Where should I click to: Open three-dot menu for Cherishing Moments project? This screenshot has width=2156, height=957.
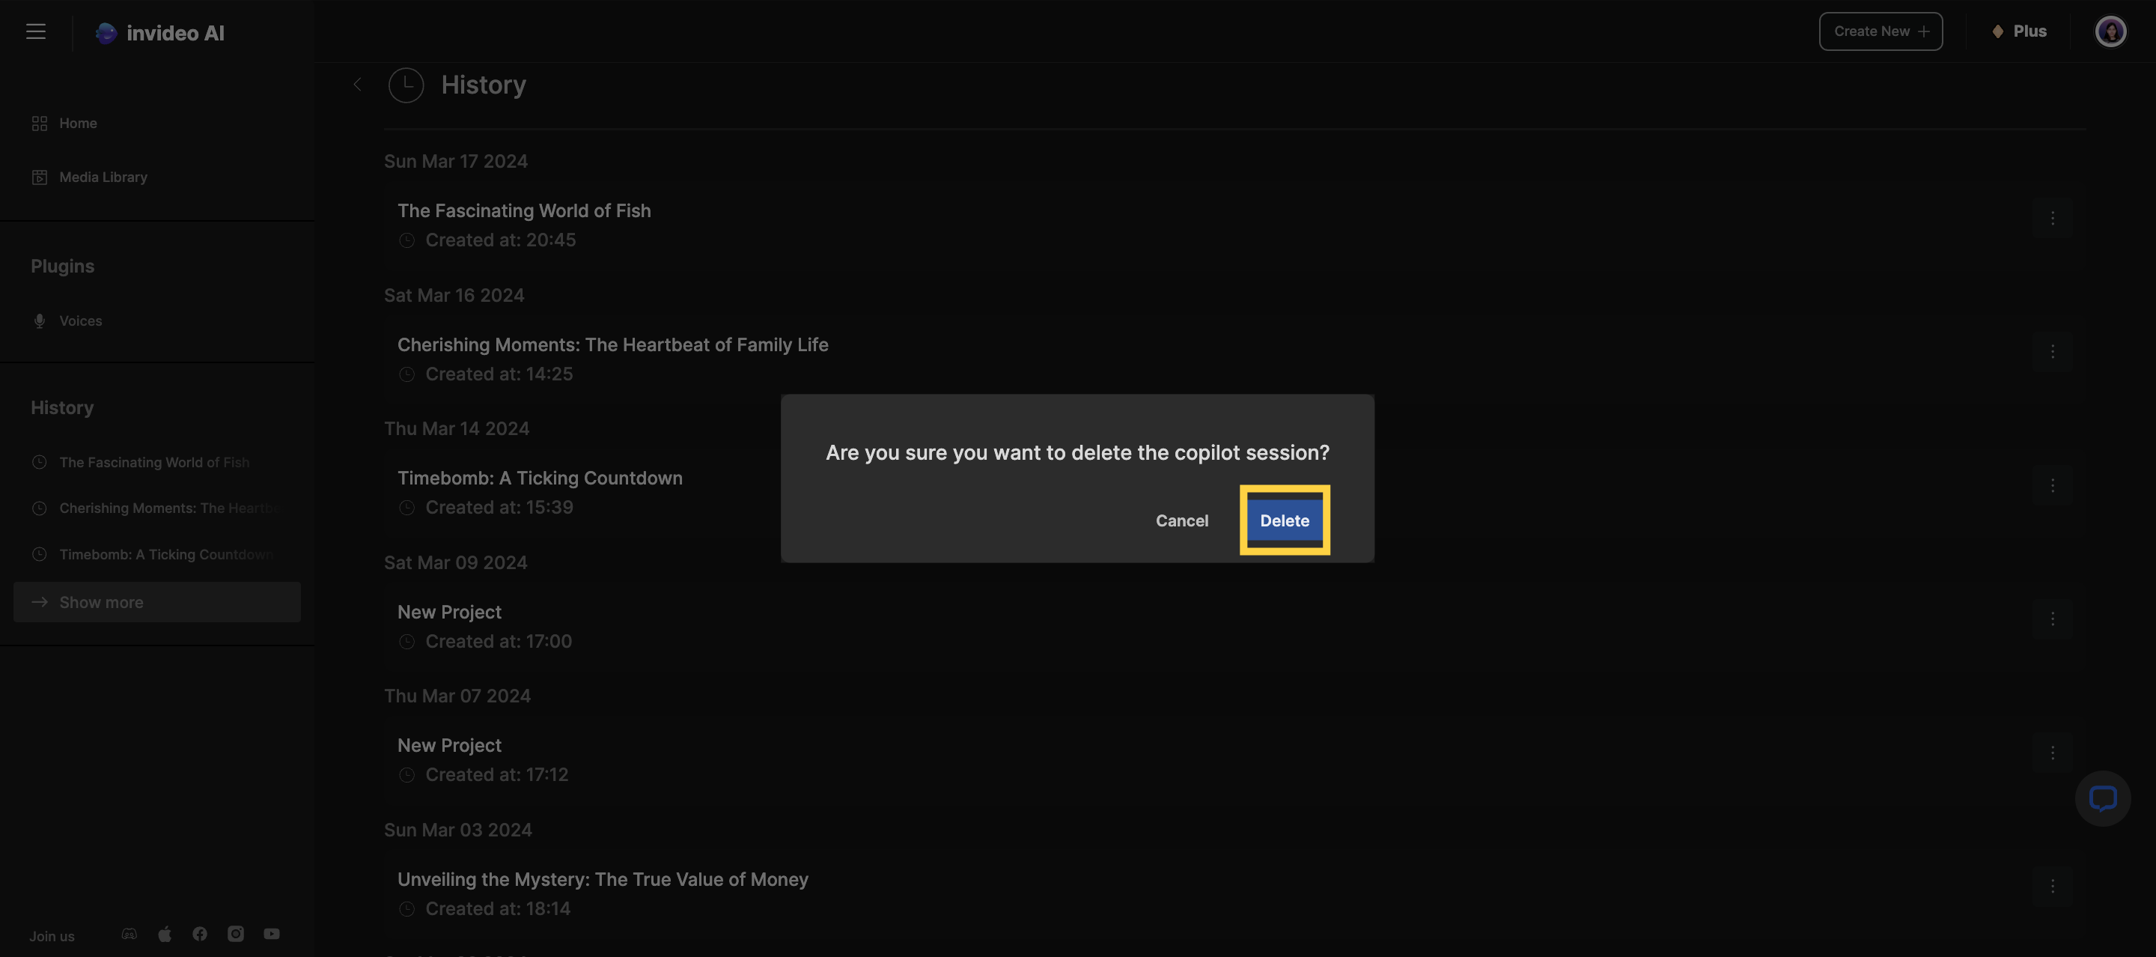coord(2052,352)
